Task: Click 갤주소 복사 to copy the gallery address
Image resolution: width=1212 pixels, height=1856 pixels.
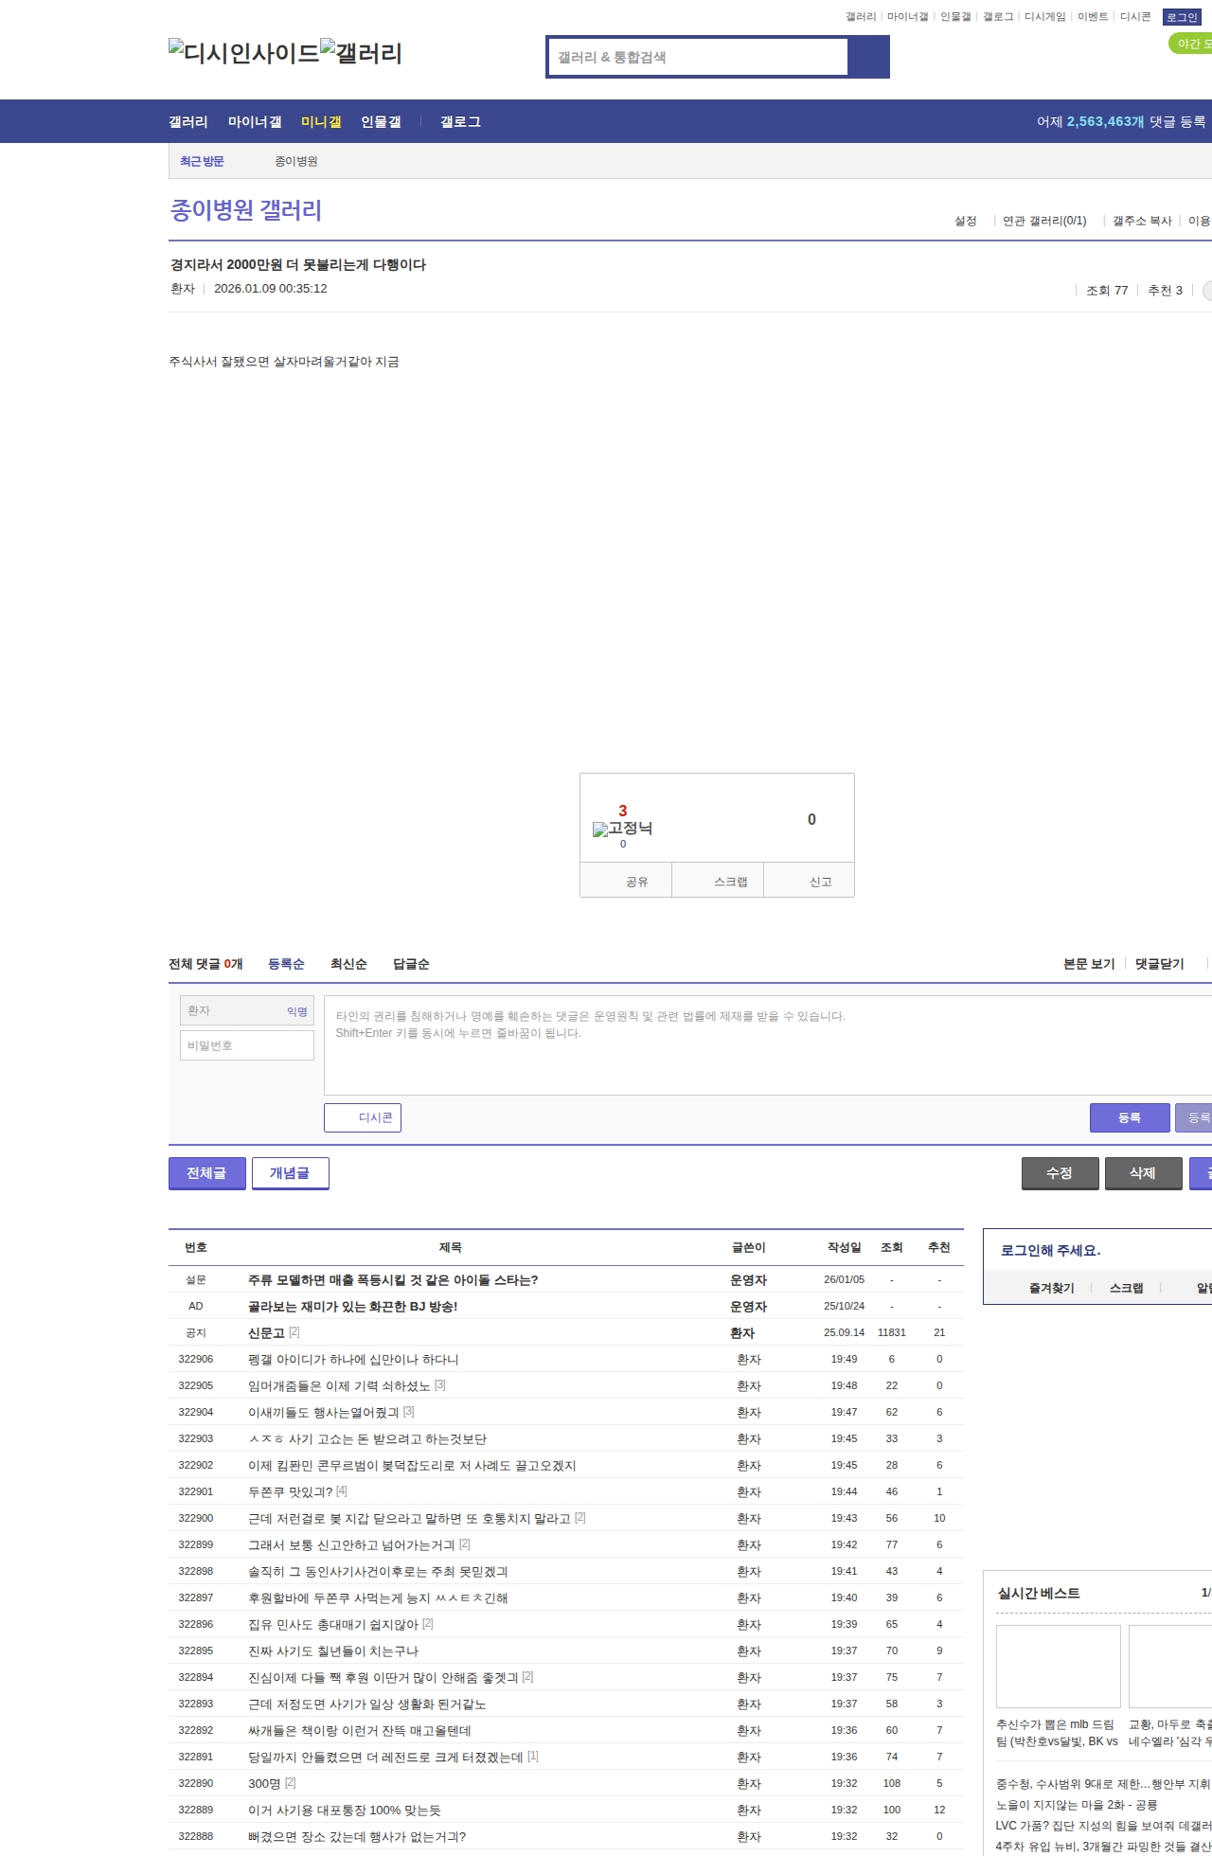Action: (1142, 221)
